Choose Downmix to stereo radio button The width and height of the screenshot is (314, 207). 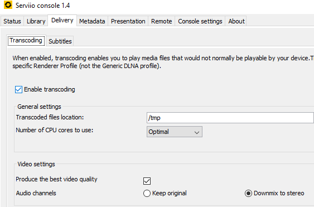pyautogui.click(x=248, y=193)
